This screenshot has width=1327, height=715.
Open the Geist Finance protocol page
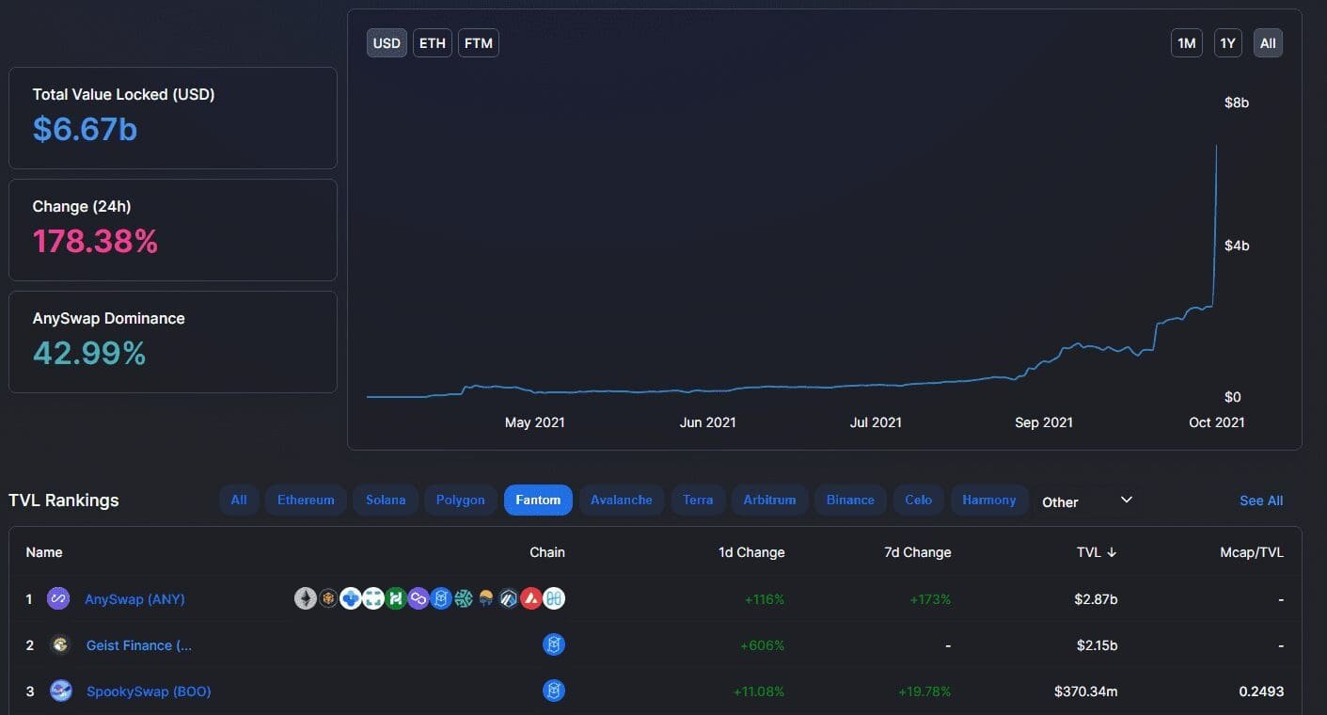[138, 644]
